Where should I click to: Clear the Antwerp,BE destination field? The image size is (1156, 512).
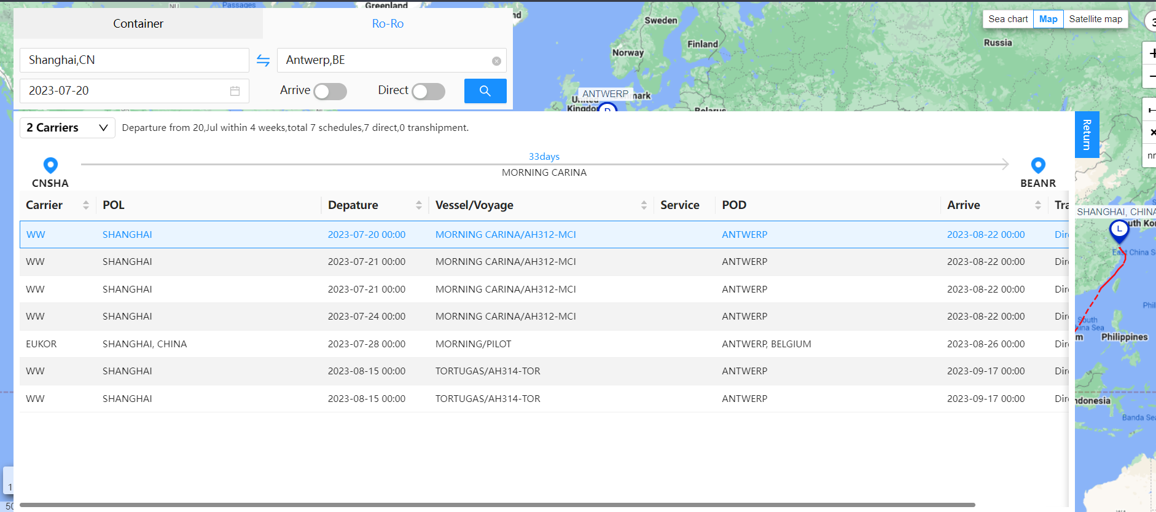(496, 61)
